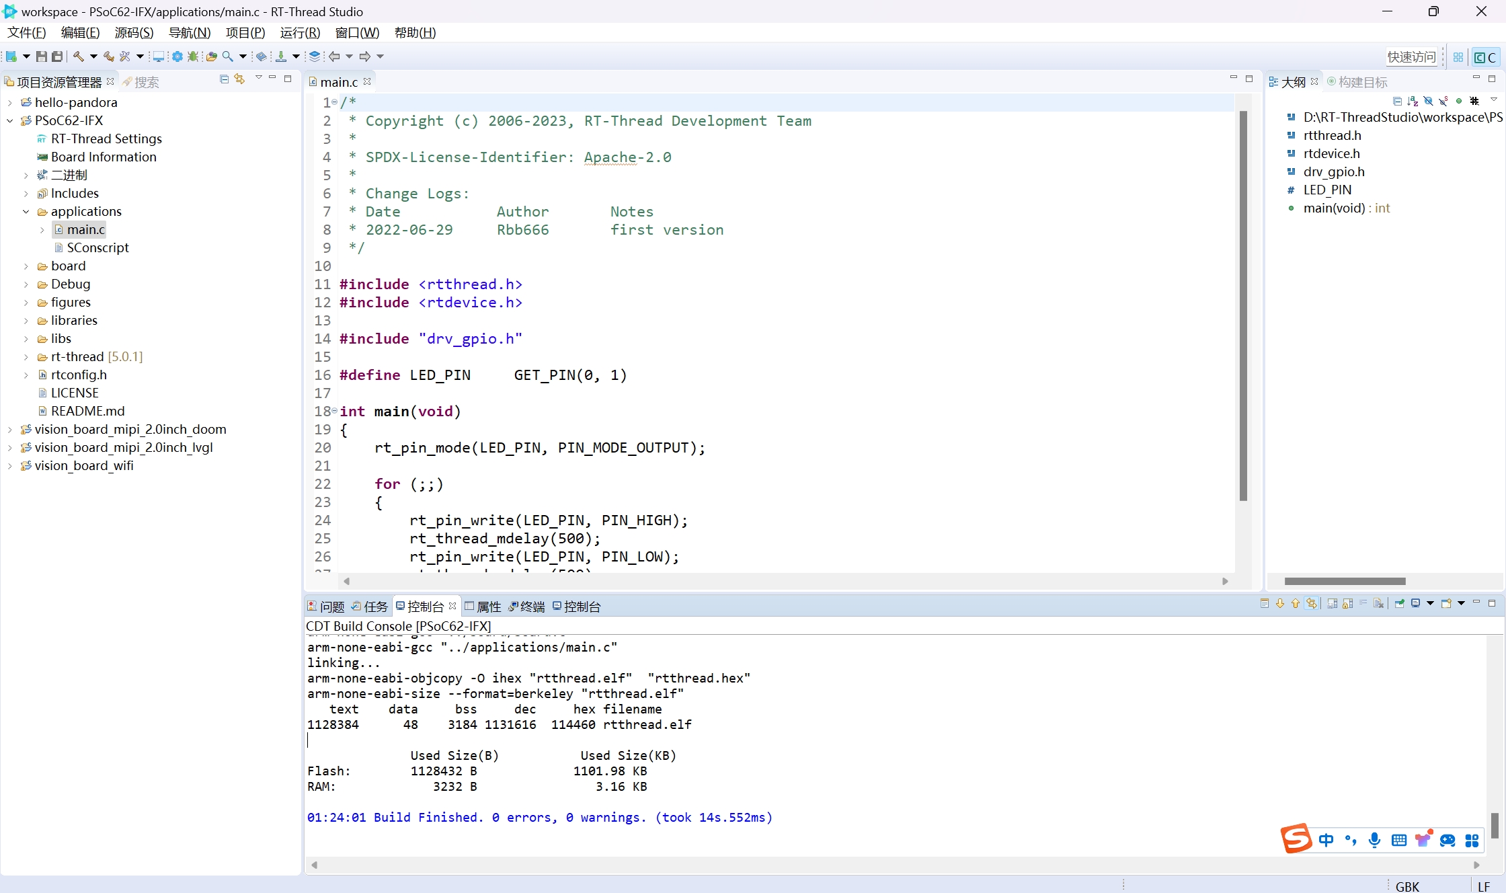Screen dimensions: 1506x893
Task: Click the hammer Build icon
Action: (x=79, y=56)
